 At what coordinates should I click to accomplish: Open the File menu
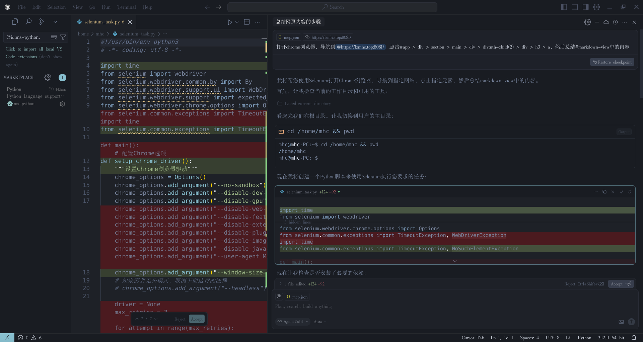(x=22, y=7)
